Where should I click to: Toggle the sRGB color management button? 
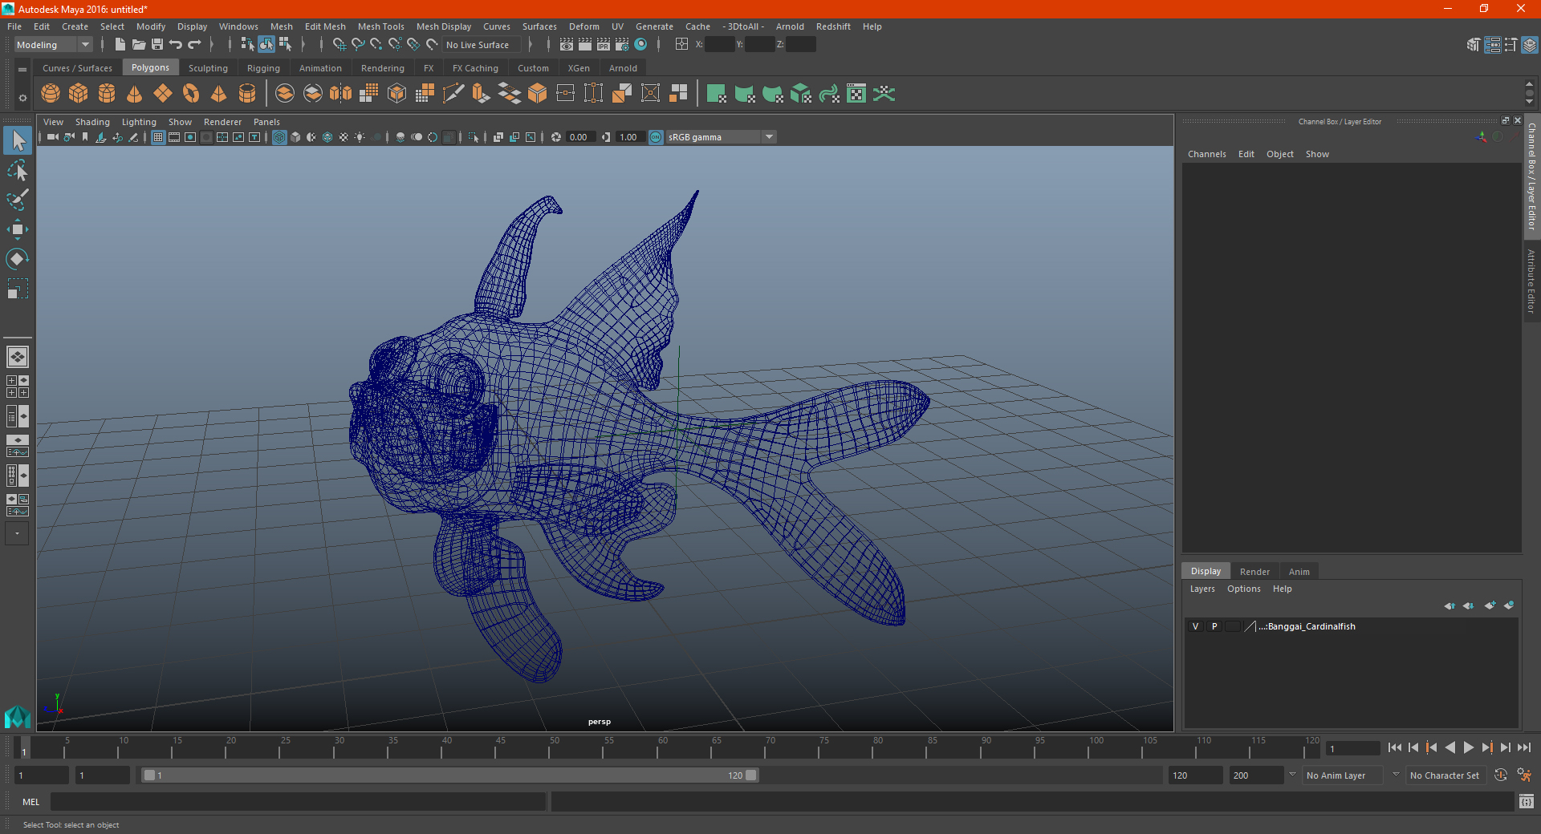(656, 137)
